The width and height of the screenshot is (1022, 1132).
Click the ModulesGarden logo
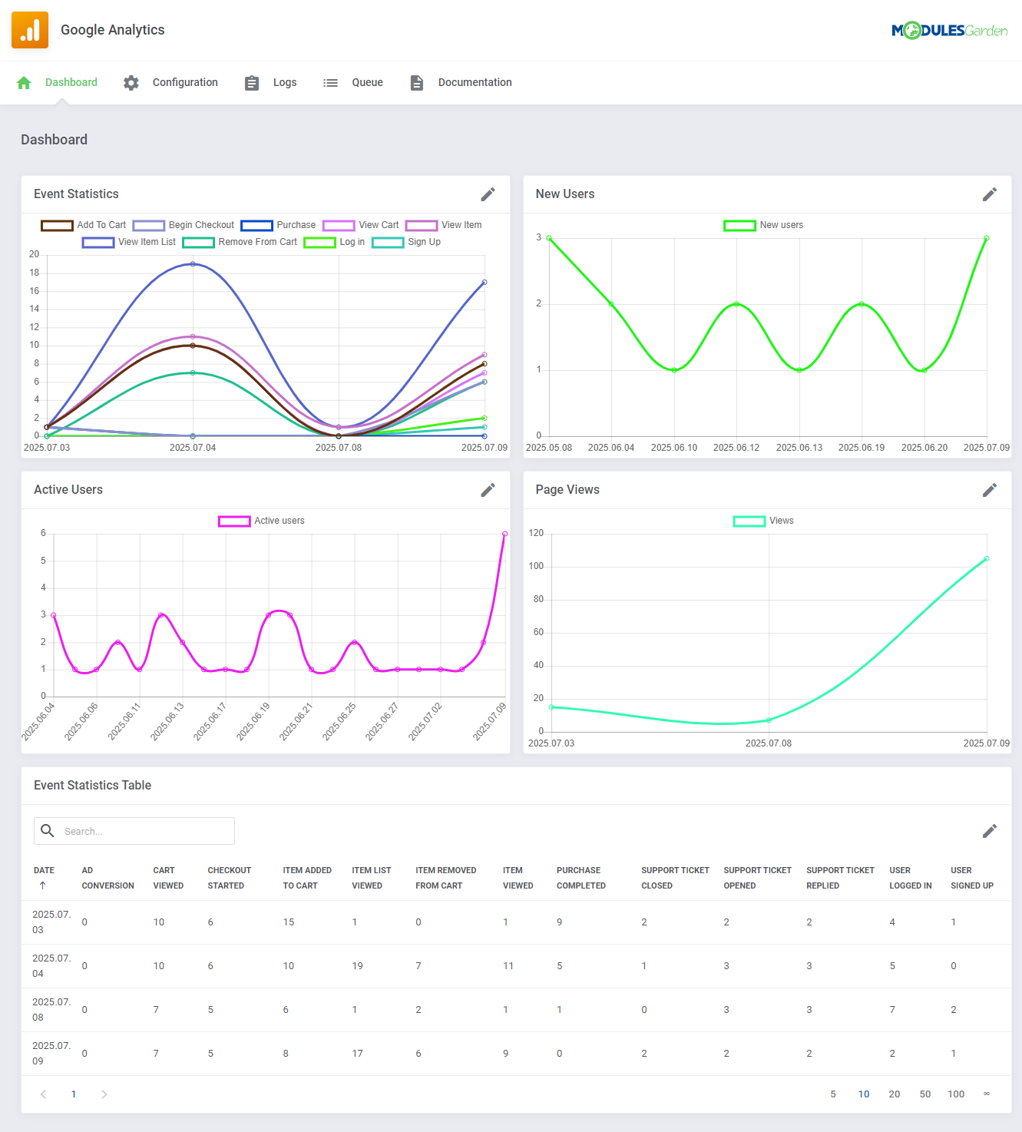click(x=949, y=31)
